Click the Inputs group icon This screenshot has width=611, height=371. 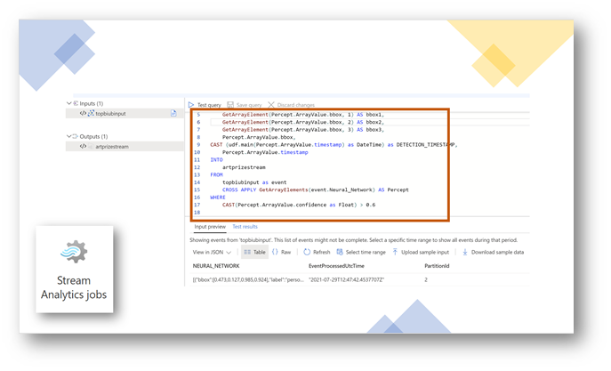pyautogui.click(x=76, y=103)
